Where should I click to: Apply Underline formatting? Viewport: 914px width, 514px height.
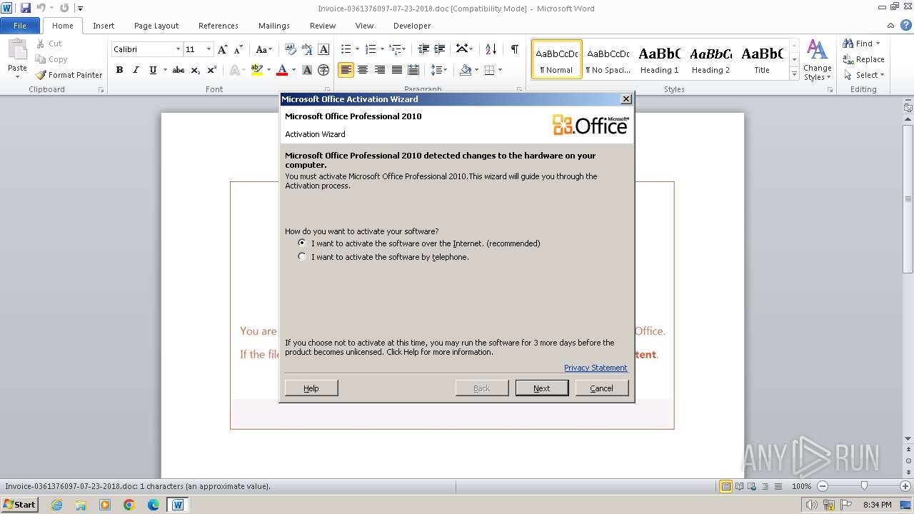[x=153, y=70]
